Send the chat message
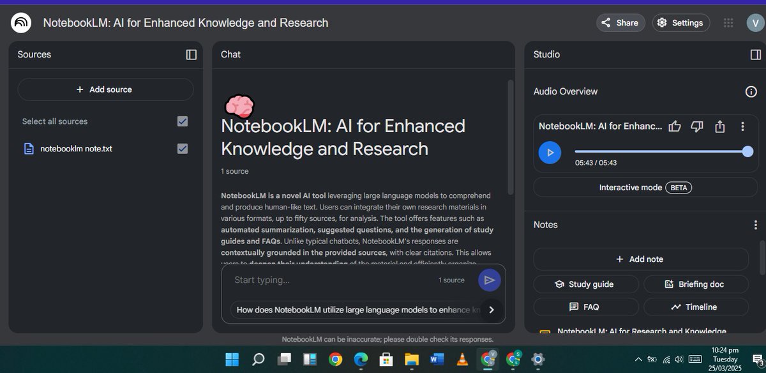766x373 pixels. tap(490, 280)
